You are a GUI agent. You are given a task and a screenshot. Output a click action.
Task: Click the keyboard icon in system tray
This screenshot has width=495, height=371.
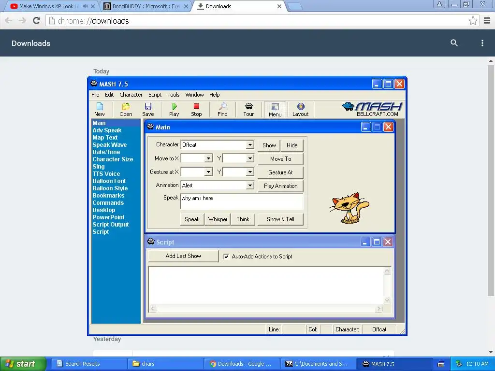[x=441, y=364]
